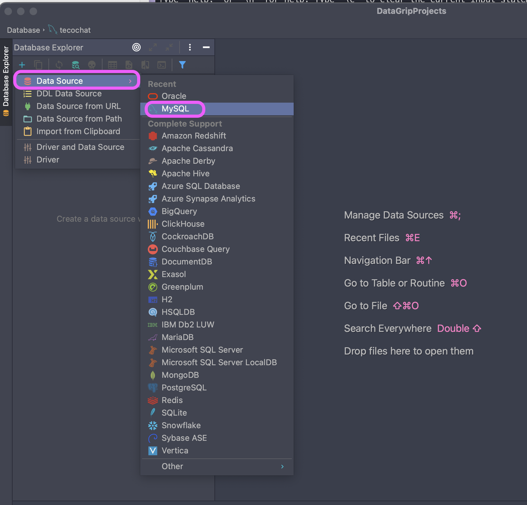Select Oracle from recent list
This screenshot has height=505, width=527.
[x=217, y=96]
